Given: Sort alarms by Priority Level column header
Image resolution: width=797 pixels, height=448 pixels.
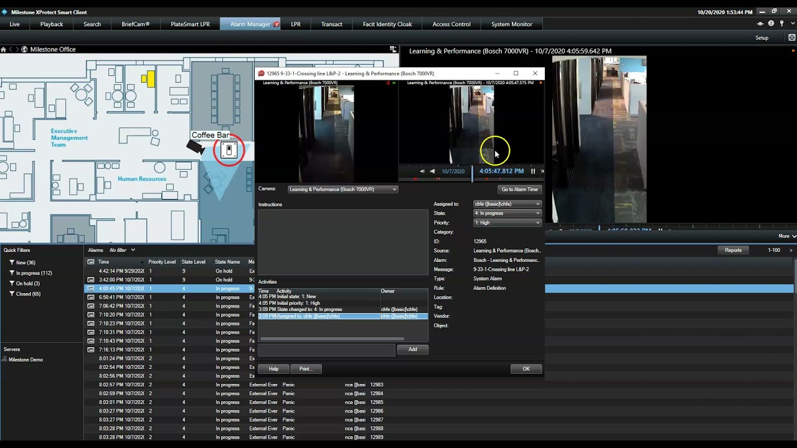Looking at the screenshot, I should point(163,262).
